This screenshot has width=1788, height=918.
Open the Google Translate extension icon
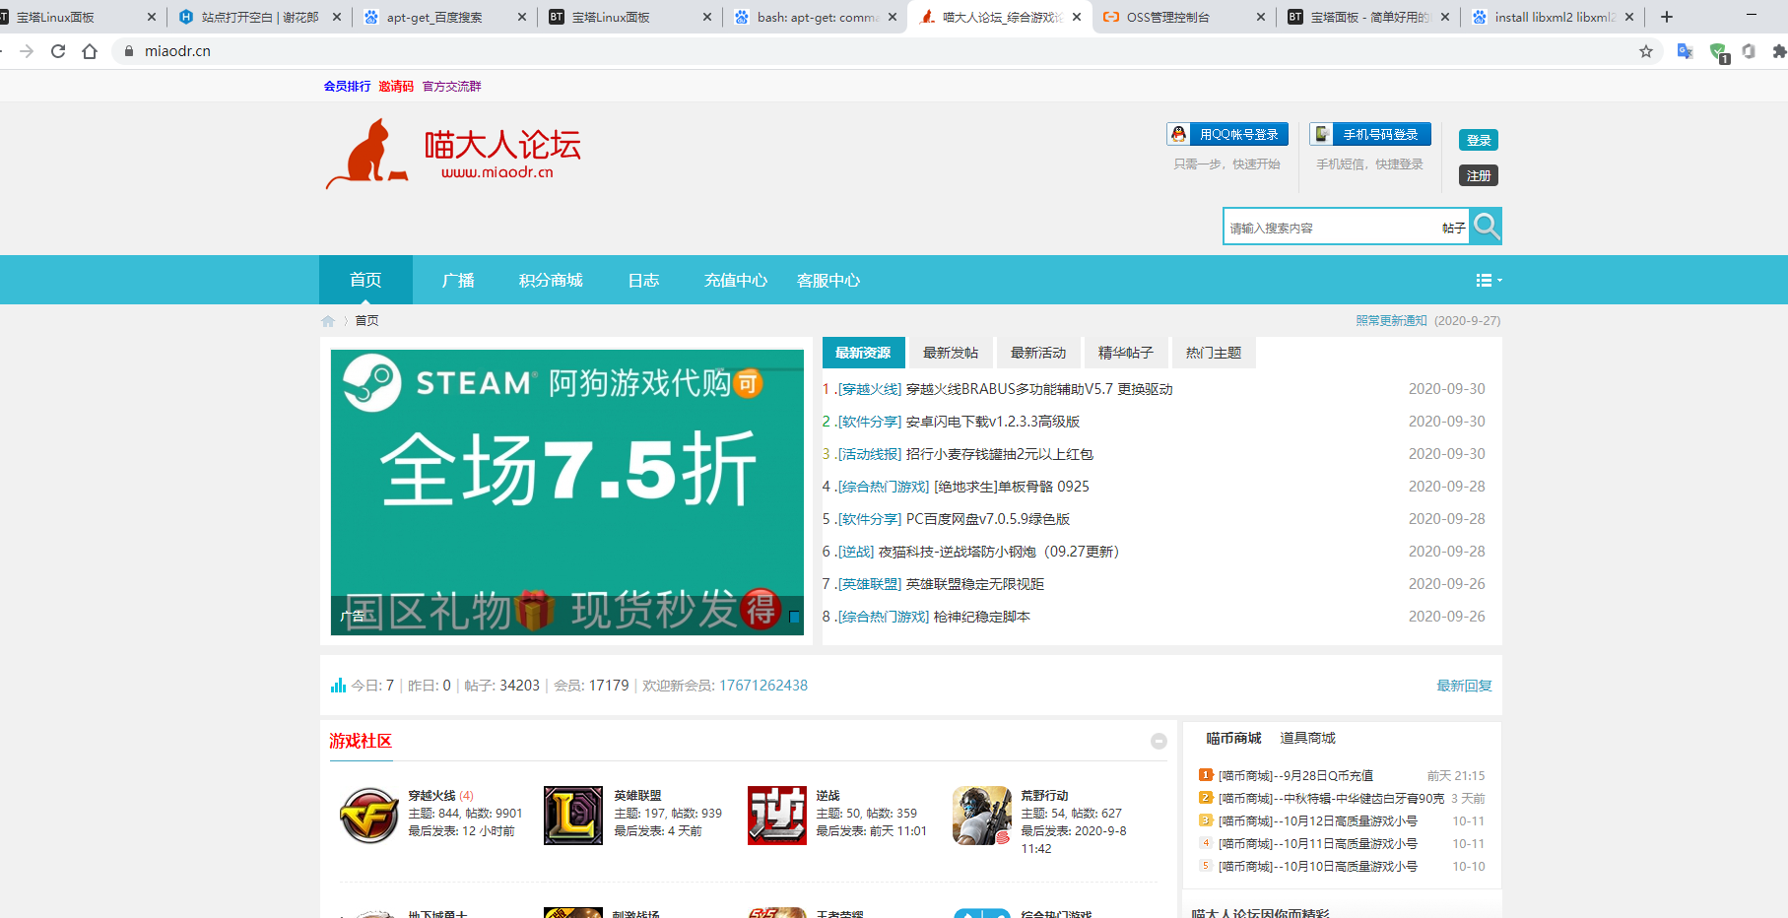click(x=1685, y=51)
